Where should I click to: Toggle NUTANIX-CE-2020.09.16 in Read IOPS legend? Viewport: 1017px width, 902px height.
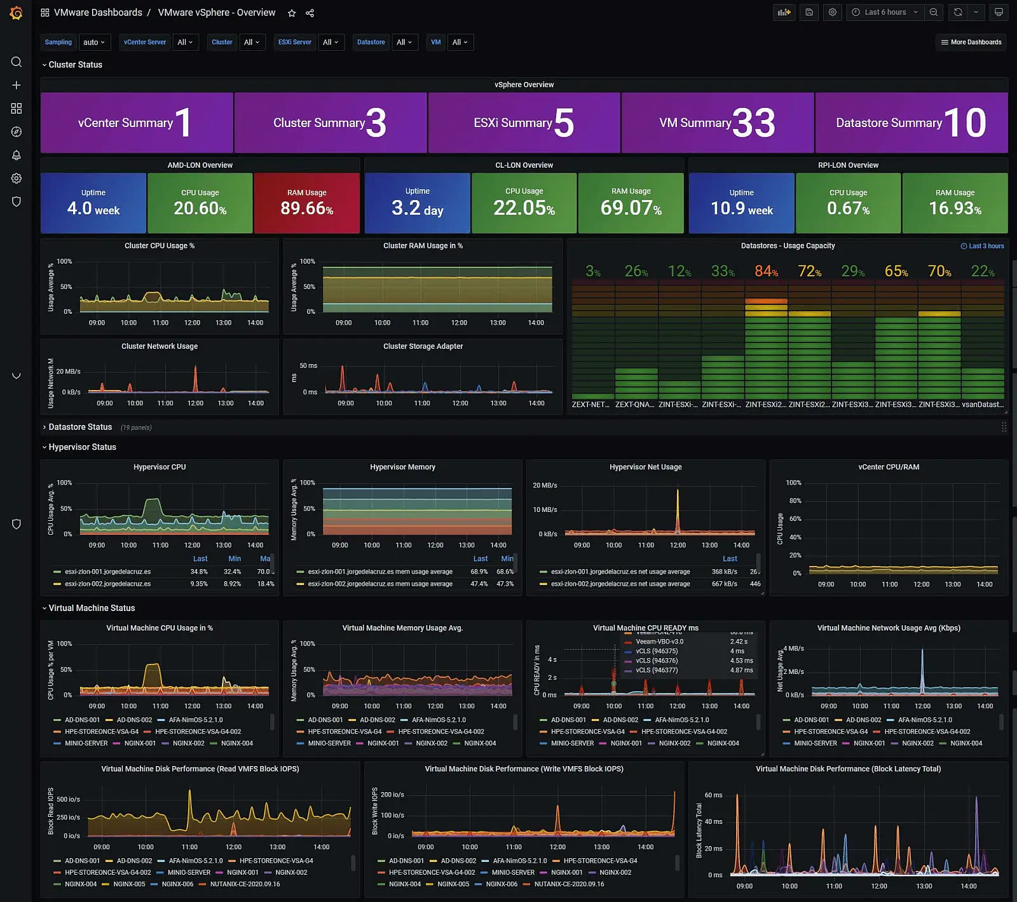coord(245,884)
